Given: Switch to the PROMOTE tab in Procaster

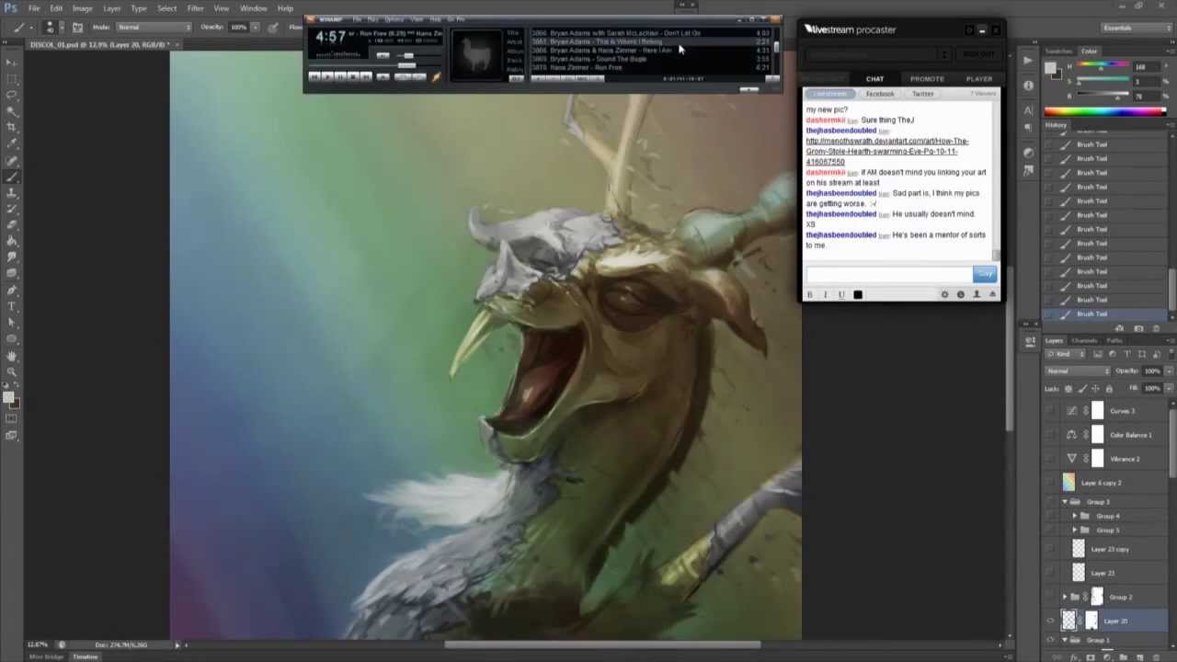Looking at the screenshot, I should [927, 79].
